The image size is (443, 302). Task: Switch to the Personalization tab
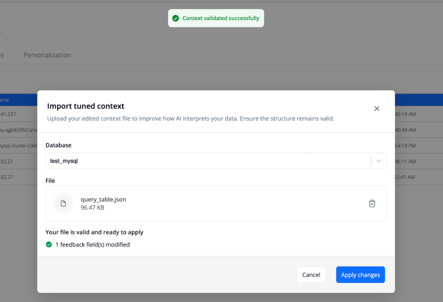pyautogui.click(x=47, y=55)
